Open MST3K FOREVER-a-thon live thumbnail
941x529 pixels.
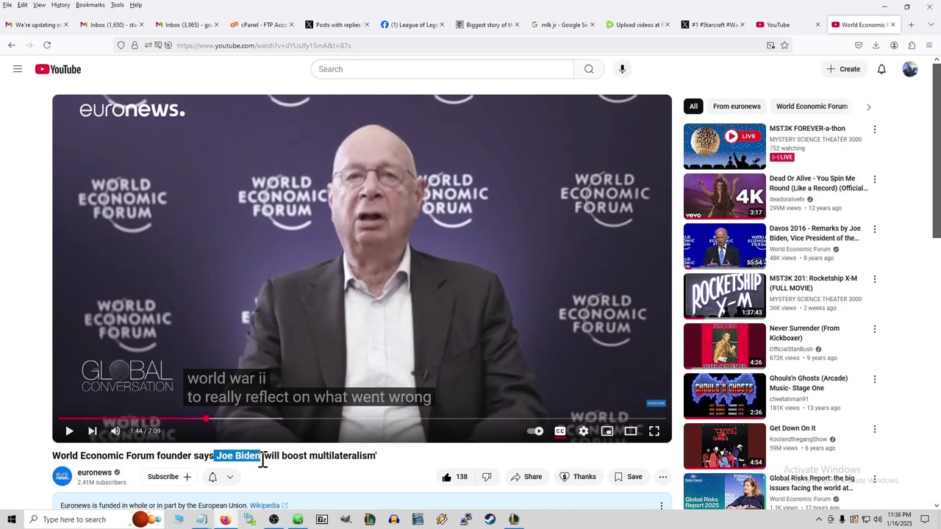[725, 146]
